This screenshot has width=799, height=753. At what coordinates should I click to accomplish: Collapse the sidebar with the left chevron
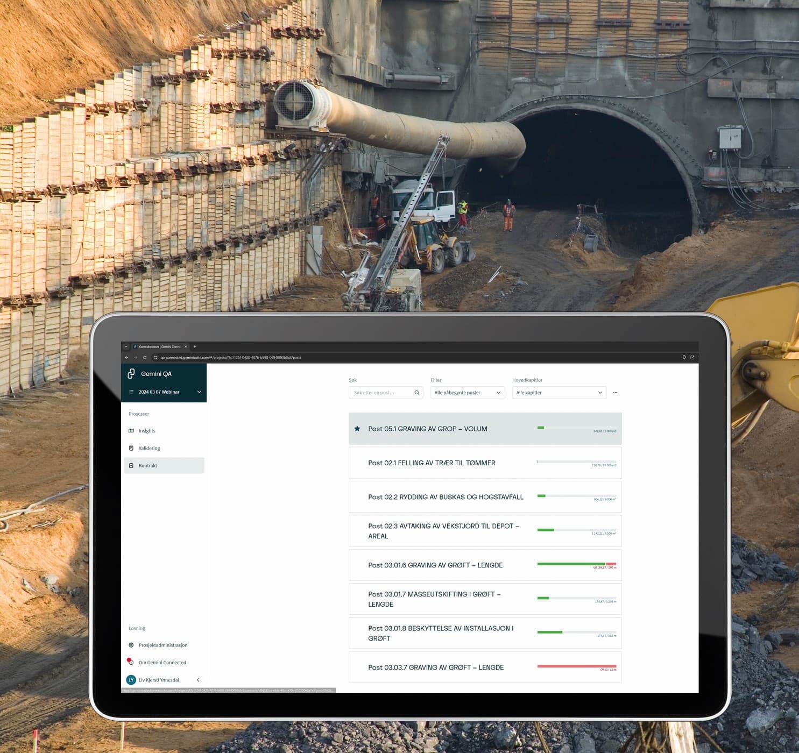pos(198,680)
